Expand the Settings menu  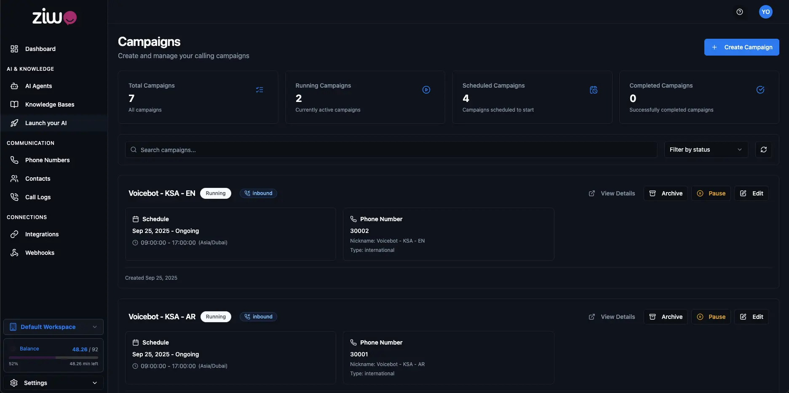coord(53,383)
